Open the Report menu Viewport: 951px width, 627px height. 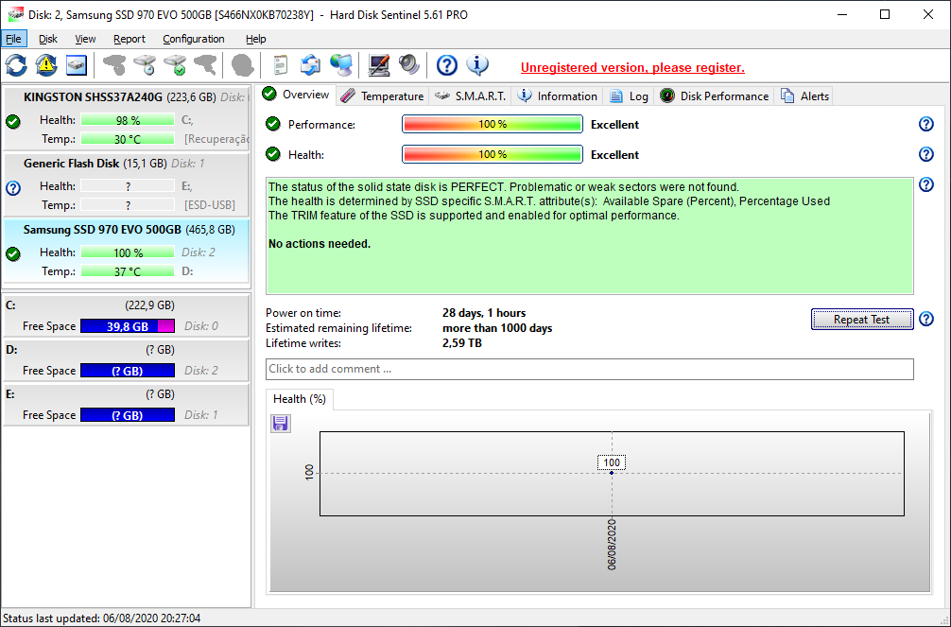pos(130,39)
